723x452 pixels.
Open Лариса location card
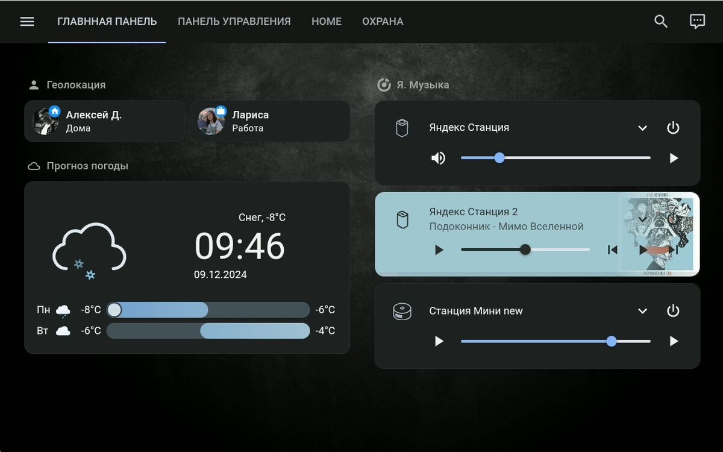coord(270,121)
